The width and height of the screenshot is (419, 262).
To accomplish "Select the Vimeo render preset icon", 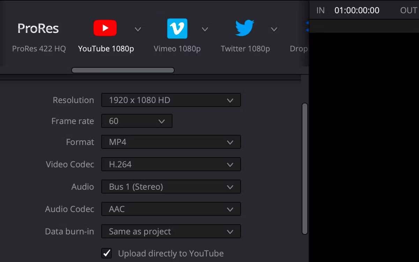I will pyautogui.click(x=177, y=28).
